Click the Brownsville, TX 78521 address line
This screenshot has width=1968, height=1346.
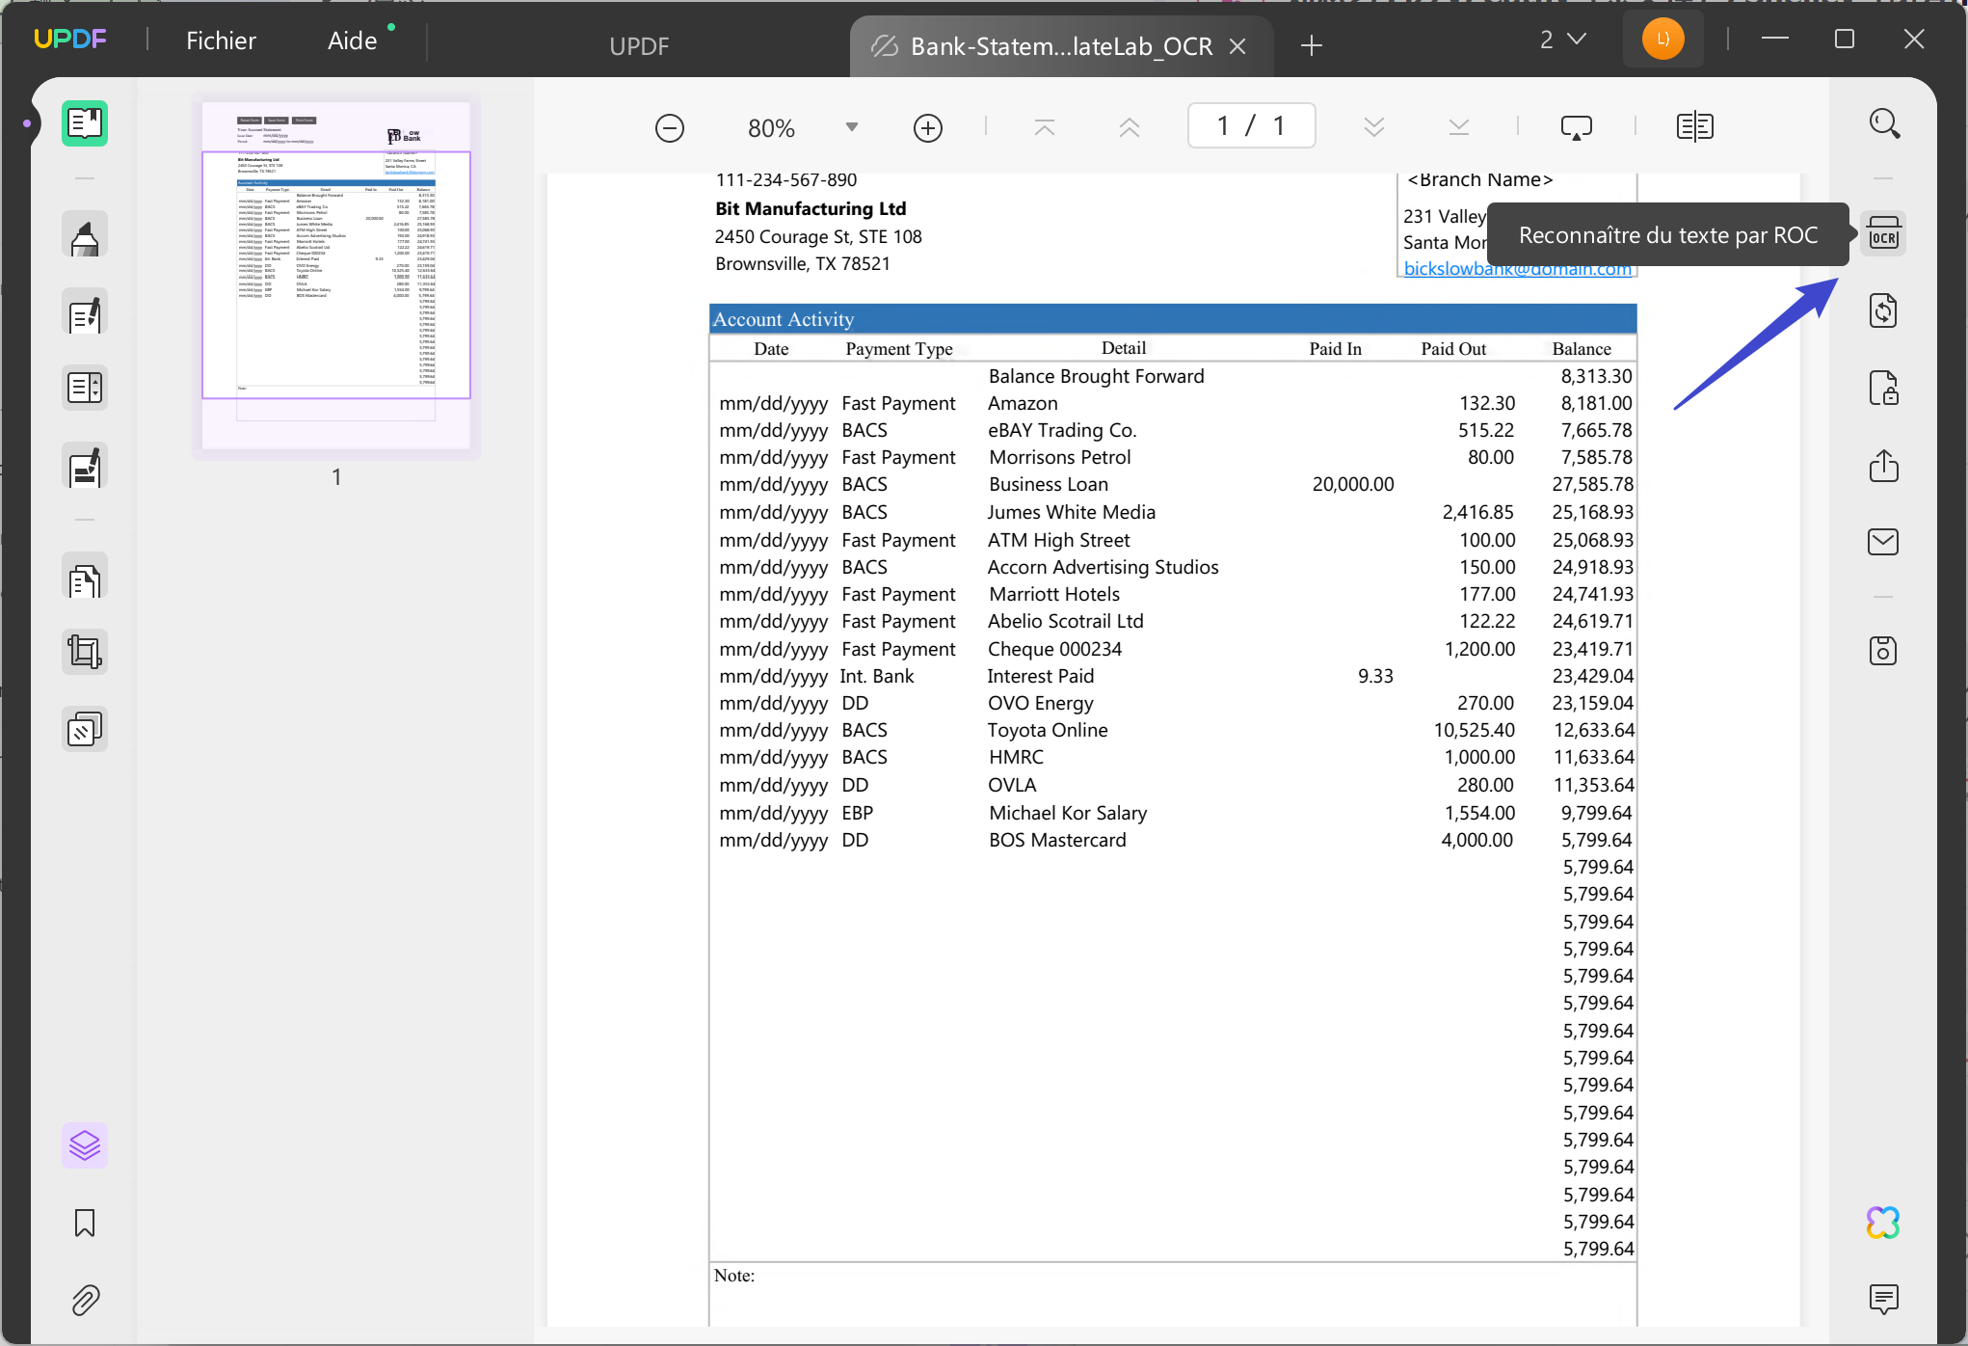pyautogui.click(x=803, y=264)
